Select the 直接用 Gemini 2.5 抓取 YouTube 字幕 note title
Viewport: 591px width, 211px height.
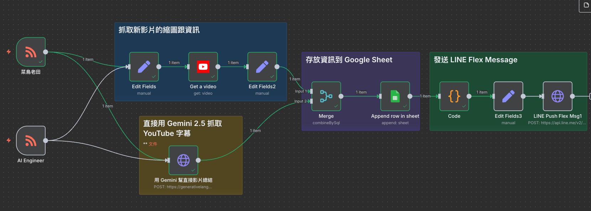pyautogui.click(x=183, y=128)
